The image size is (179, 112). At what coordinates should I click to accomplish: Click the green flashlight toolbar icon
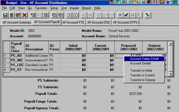click(148, 15)
